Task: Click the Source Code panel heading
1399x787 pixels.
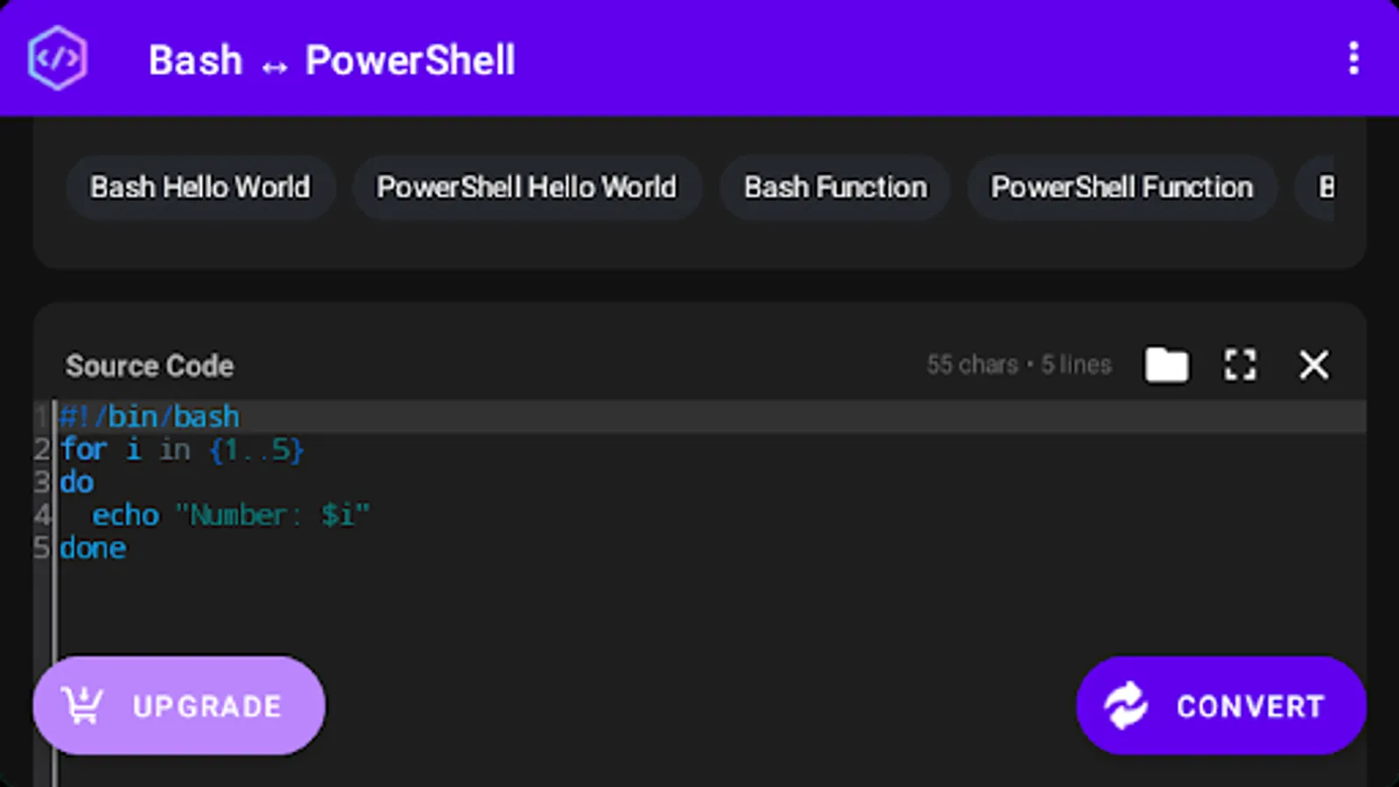Action: pyautogui.click(x=150, y=366)
